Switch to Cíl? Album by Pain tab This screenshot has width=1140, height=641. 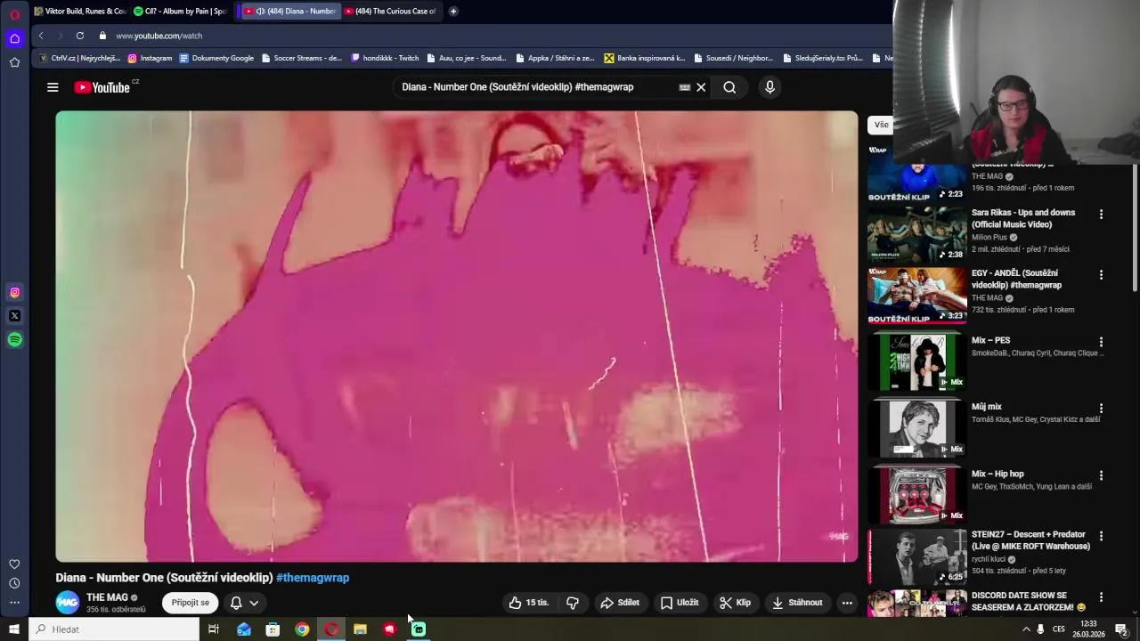(183, 11)
